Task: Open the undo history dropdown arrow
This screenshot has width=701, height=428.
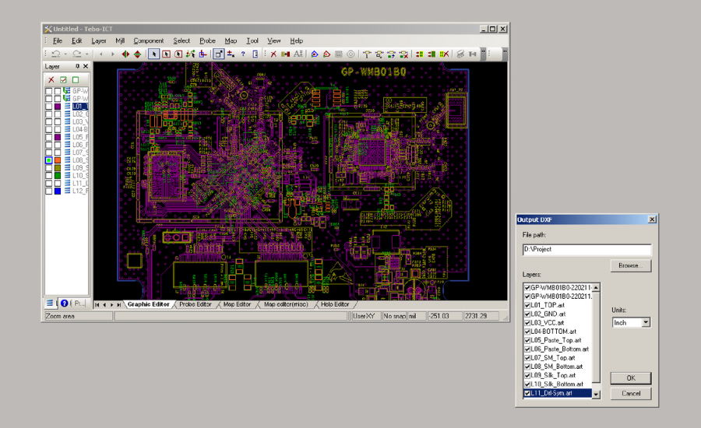Action: click(x=65, y=54)
